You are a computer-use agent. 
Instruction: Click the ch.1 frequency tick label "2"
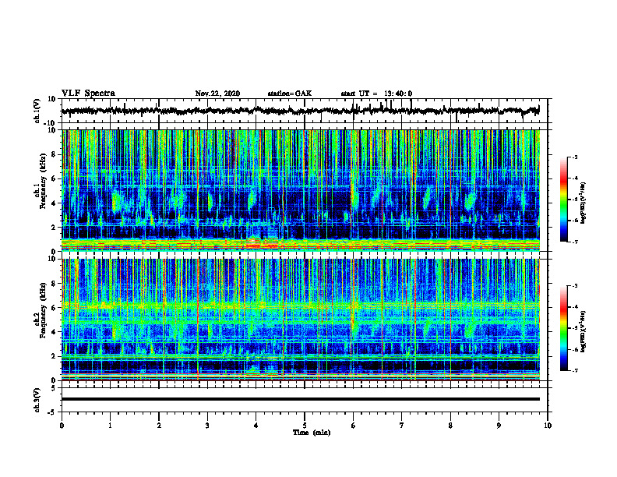pyautogui.click(x=54, y=228)
